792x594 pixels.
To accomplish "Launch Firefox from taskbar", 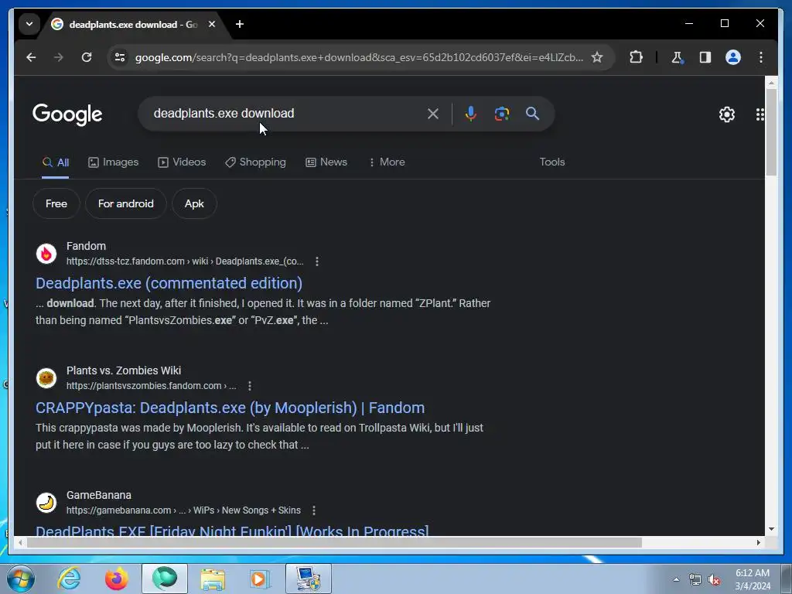I will point(117,579).
